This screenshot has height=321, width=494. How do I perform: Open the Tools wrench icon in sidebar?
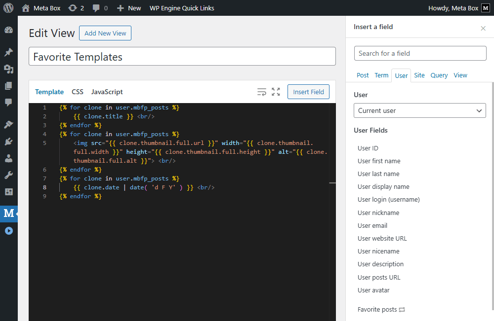pos(8,175)
